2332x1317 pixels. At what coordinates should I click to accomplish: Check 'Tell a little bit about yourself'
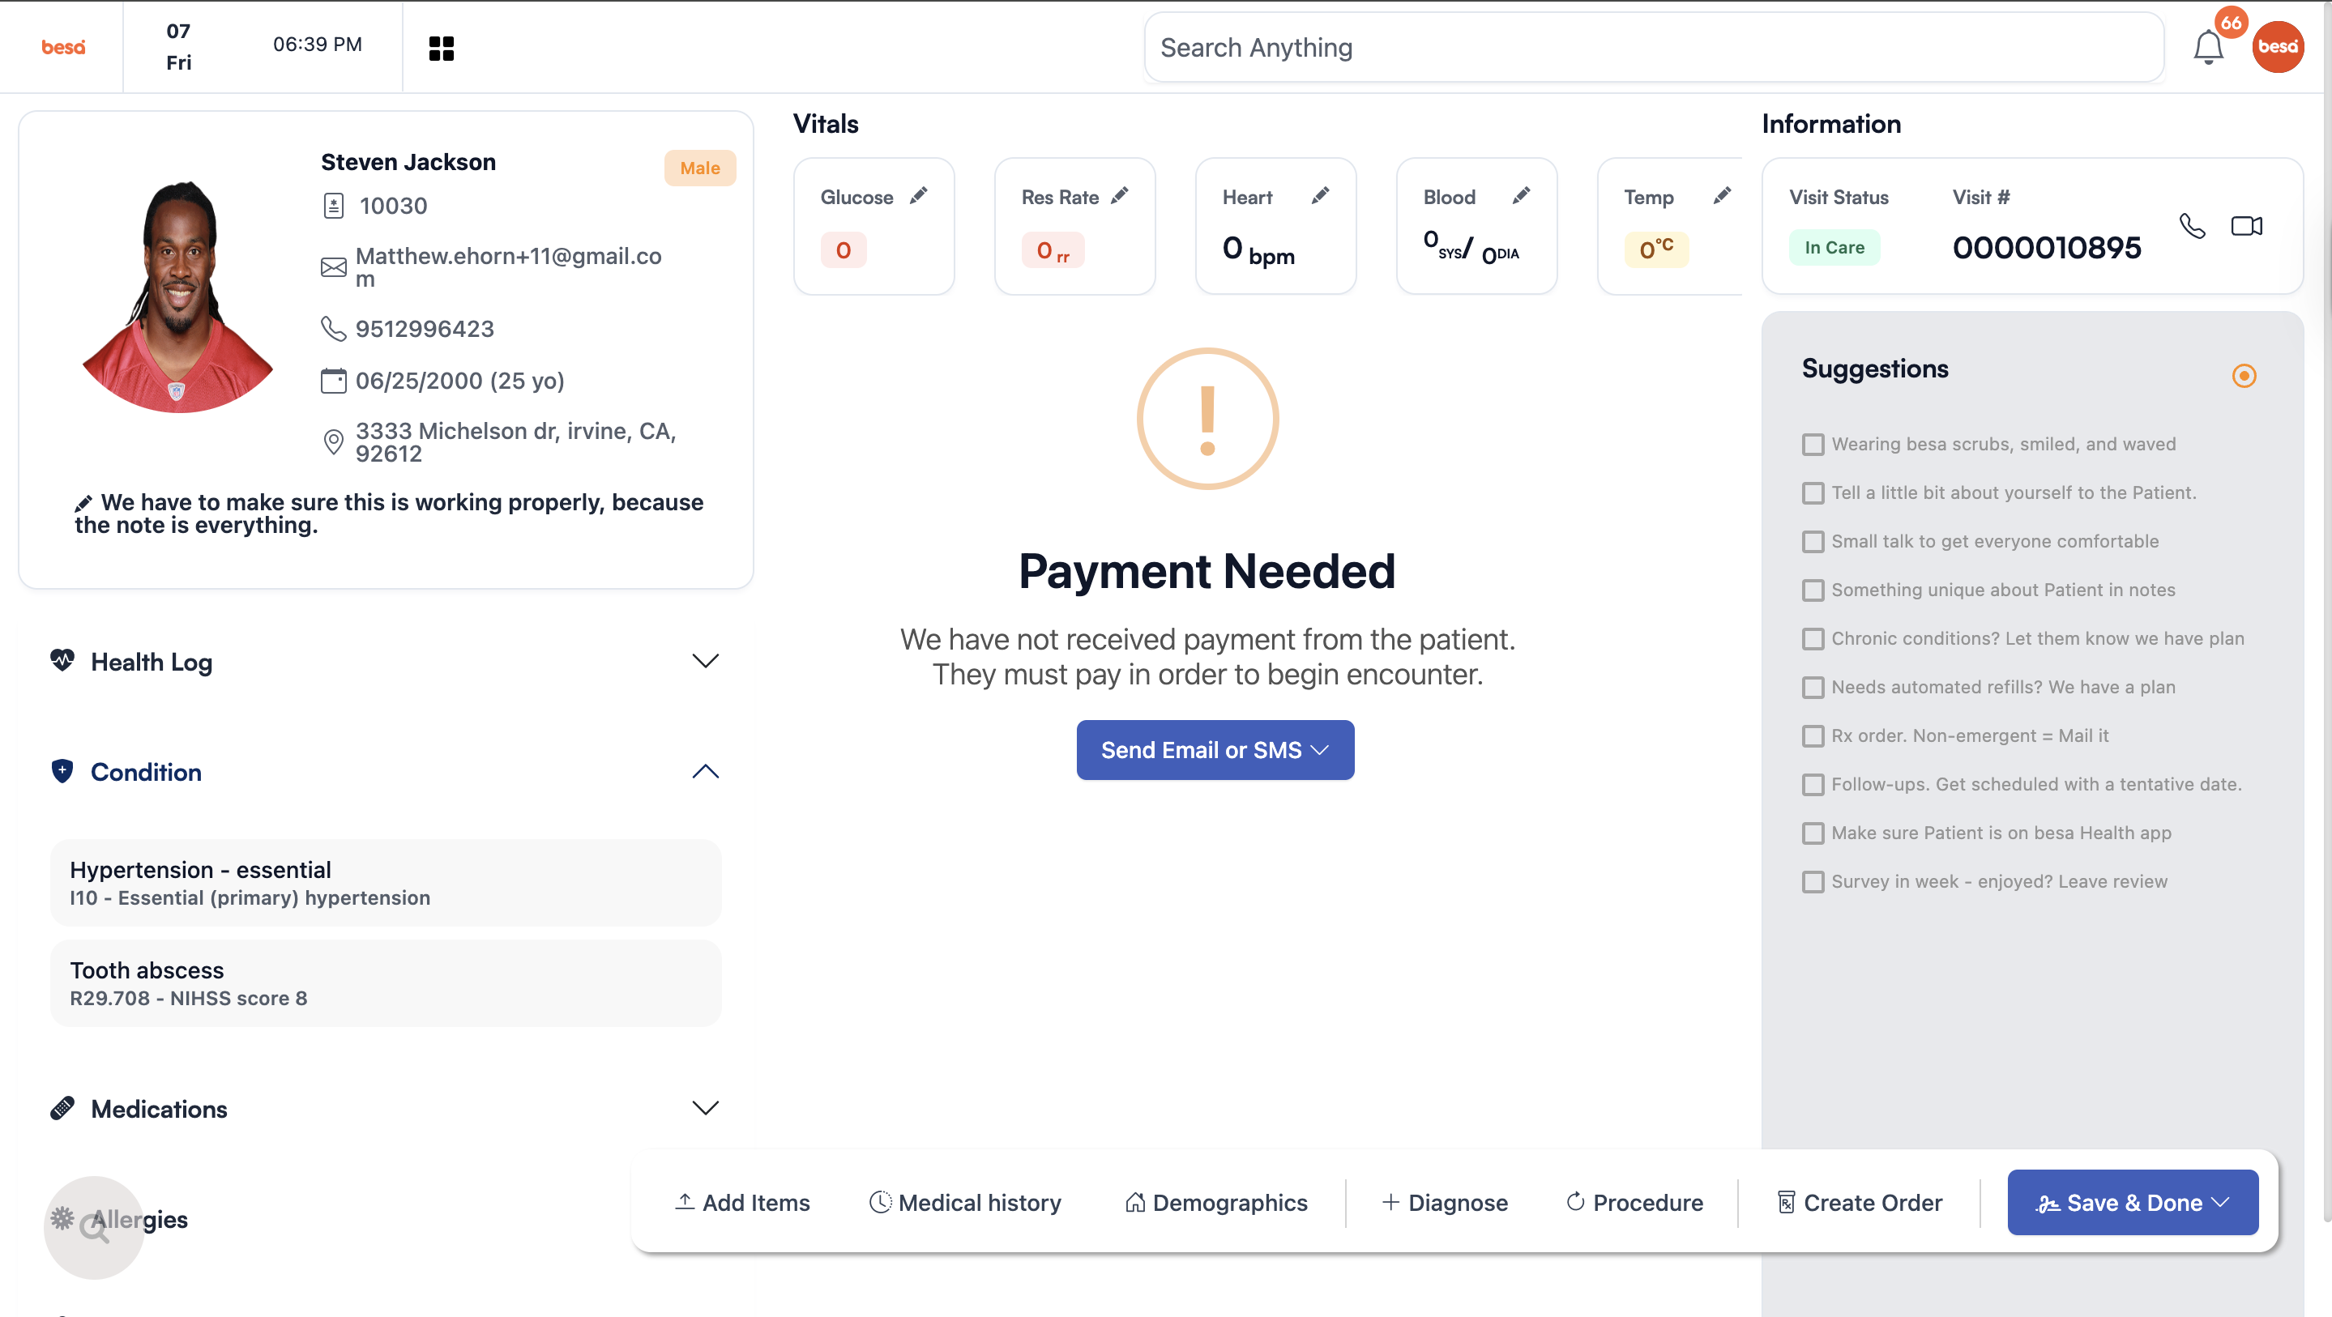pos(1813,493)
